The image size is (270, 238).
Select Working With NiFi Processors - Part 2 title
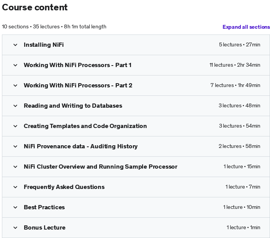[x=78, y=85]
